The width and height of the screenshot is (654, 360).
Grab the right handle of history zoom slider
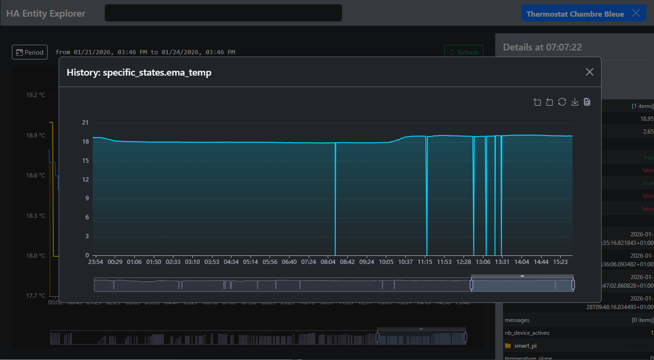click(573, 284)
